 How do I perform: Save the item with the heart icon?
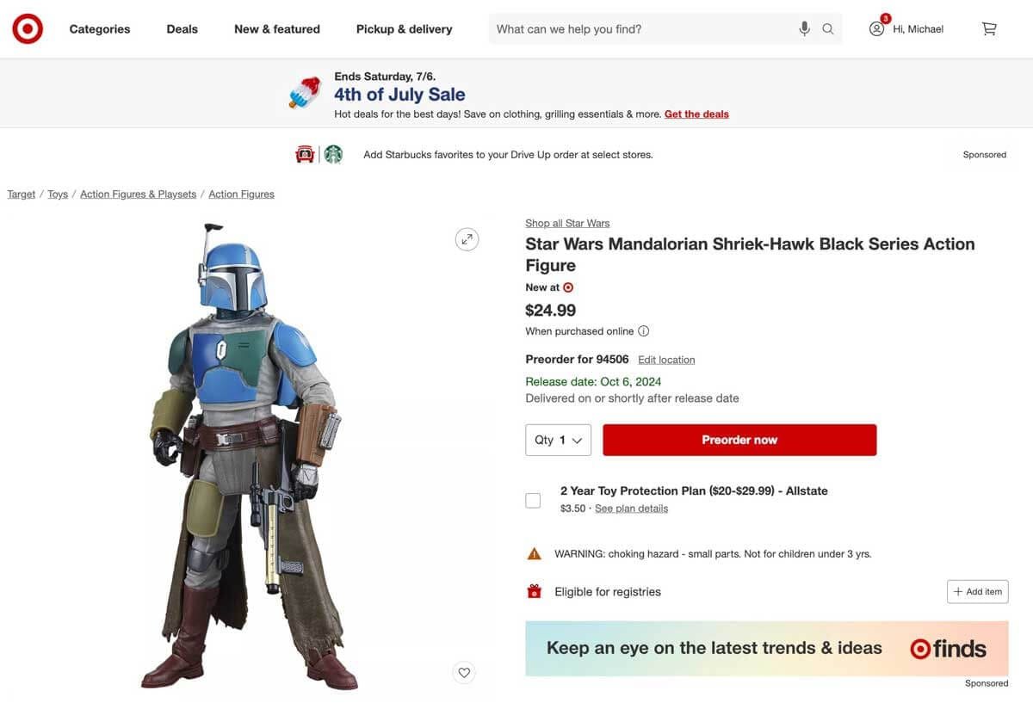(x=464, y=672)
